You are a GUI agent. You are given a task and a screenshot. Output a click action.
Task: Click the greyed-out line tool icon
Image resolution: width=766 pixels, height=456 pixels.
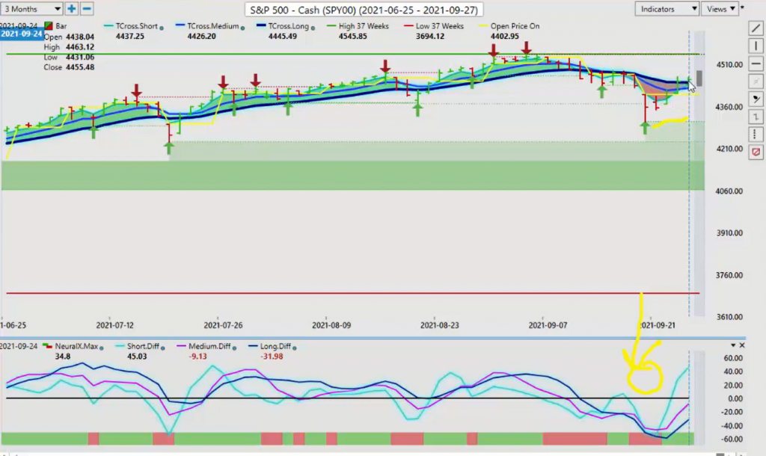click(x=756, y=81)
